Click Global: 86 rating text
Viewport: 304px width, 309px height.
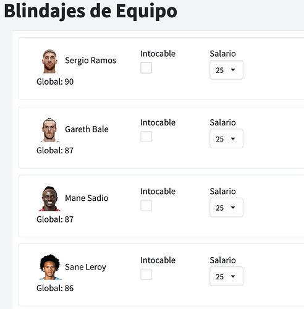(x=55, y=288)
